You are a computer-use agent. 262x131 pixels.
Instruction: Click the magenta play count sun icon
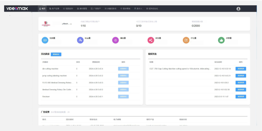[x=115, y=40]
